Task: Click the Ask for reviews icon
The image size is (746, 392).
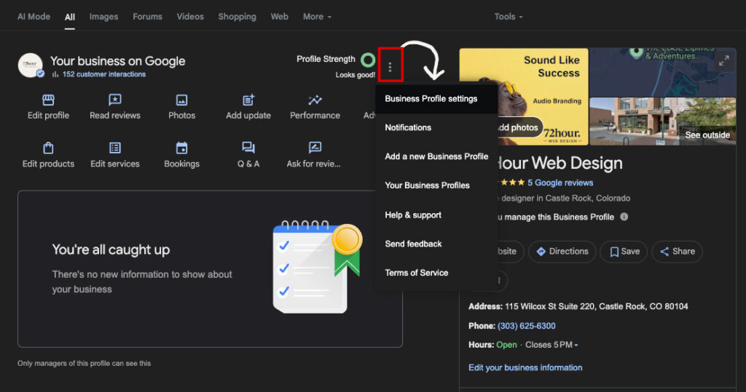Action: pyautogui.click(x=315, y=148)
